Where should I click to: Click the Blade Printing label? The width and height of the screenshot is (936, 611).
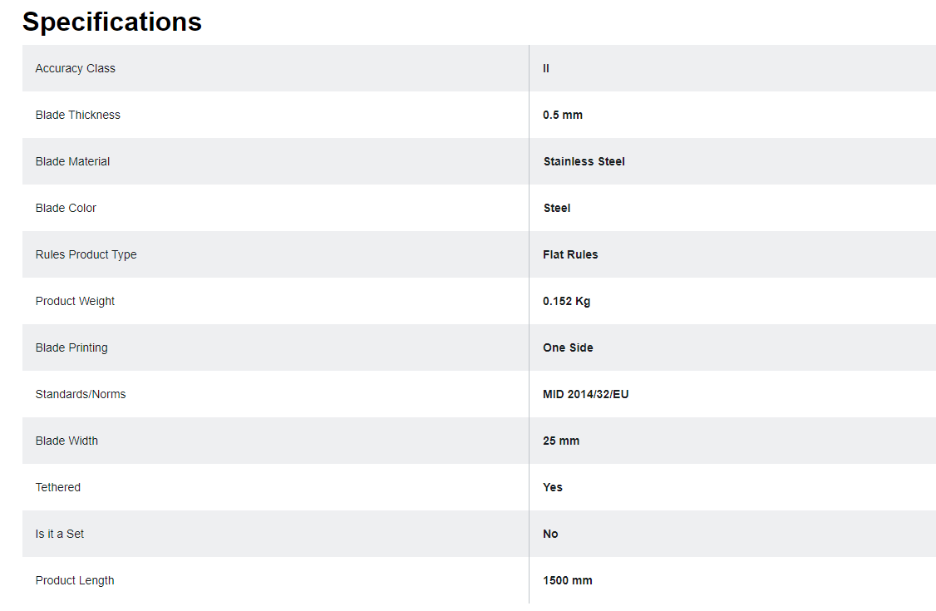(x=71, y=347)
